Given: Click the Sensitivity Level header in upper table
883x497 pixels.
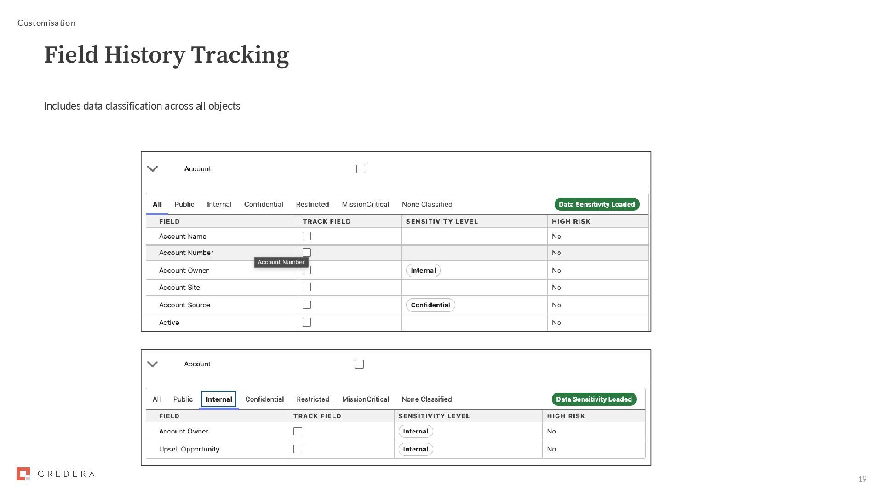Looking at the screenshot, I should tap(441, 221).
